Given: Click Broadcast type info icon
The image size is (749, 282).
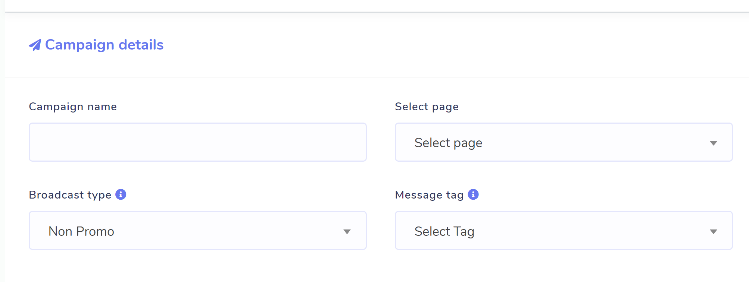Looking at the screenshot, I should pos(121,194).
